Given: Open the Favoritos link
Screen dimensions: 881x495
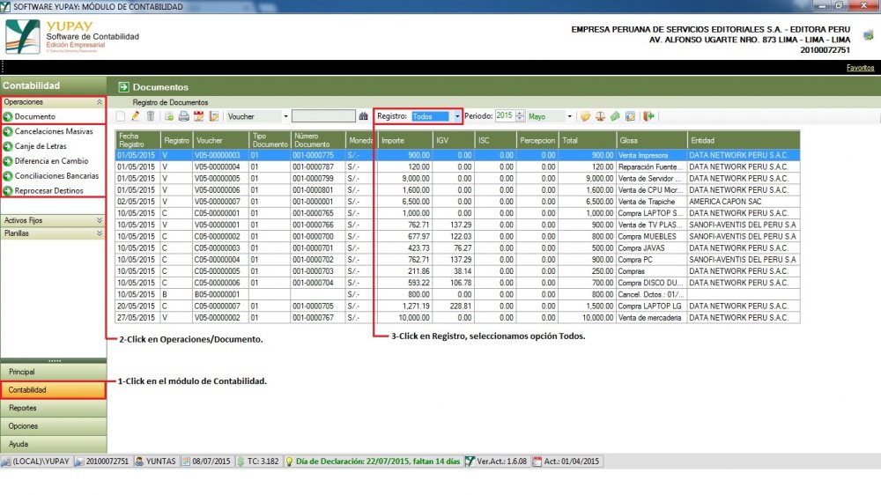Looking at the screenshot, I should pyautogui.click(x=860, y=68).
